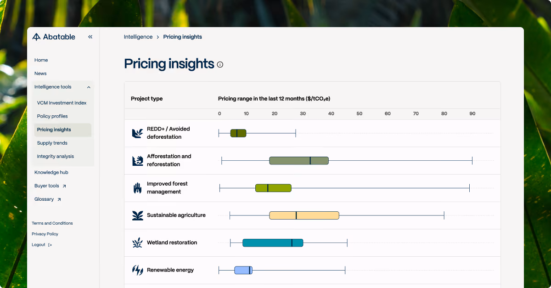Open the Pricing insights info icon
The height and width of the screenshot is (288, 551).
[220, 65]
